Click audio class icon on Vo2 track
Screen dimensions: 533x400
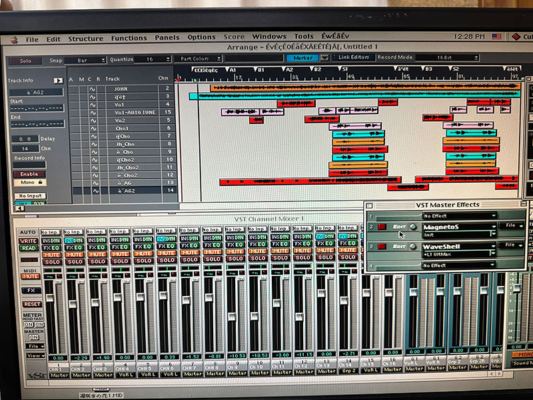93,121
